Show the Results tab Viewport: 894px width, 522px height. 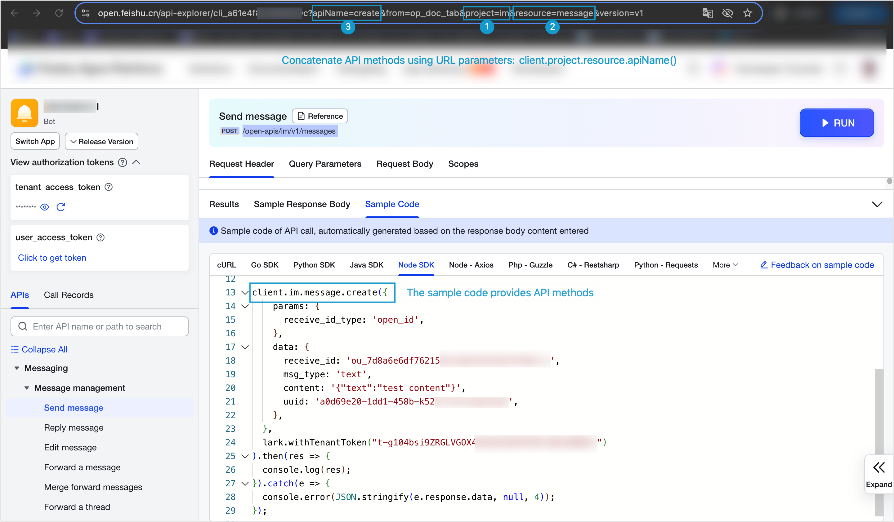click(224, 204)
